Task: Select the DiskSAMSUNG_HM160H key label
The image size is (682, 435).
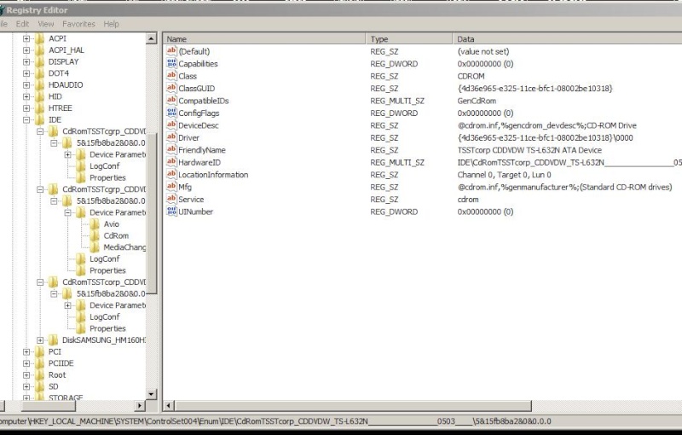Action: (103, 340)
